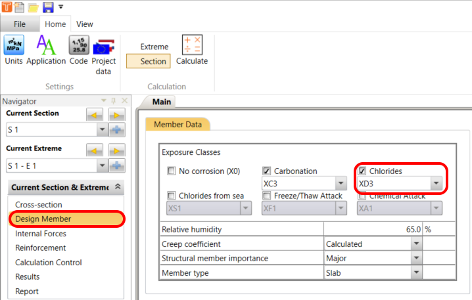Toggle the Chlorides from sea checkbox

click(x=172, y=196)
